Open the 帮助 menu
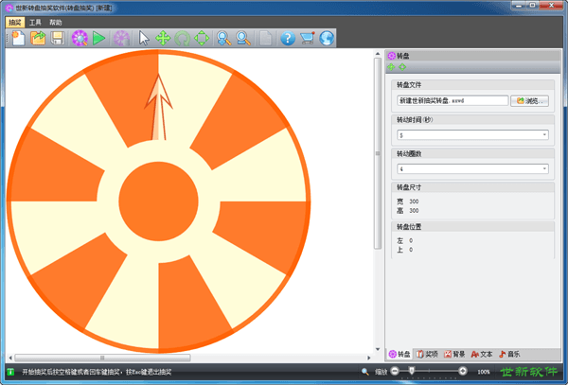Screen dimensions: 568x385 point(57,21)
